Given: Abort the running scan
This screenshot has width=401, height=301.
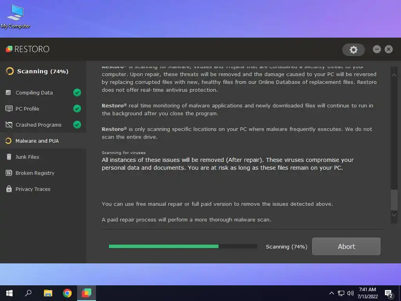Looking at the screenshot, I should coord(346,246).
